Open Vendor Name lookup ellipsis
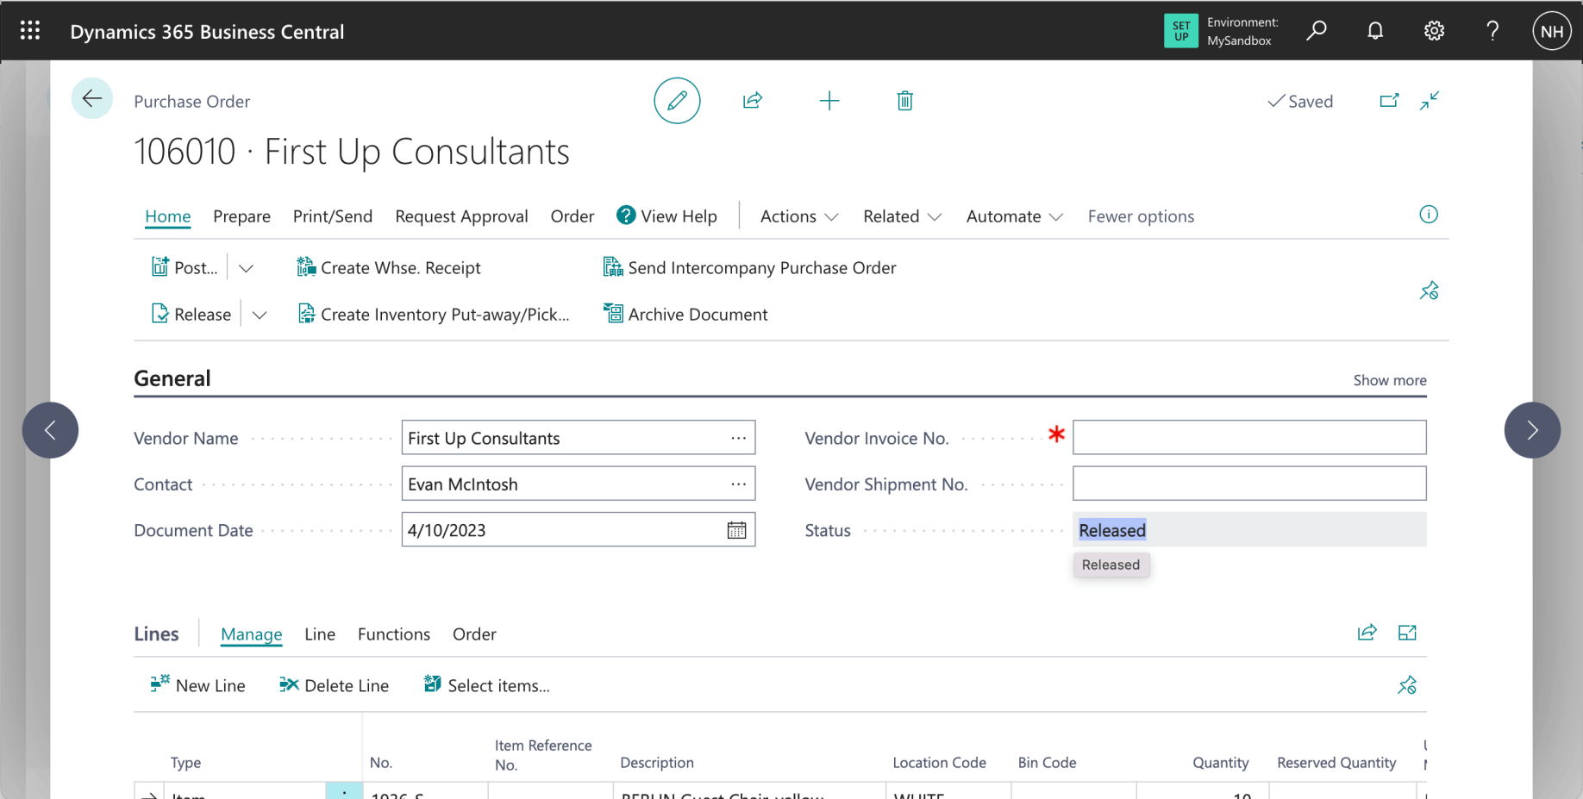The image size is (1583, 799). pos(739,438)
